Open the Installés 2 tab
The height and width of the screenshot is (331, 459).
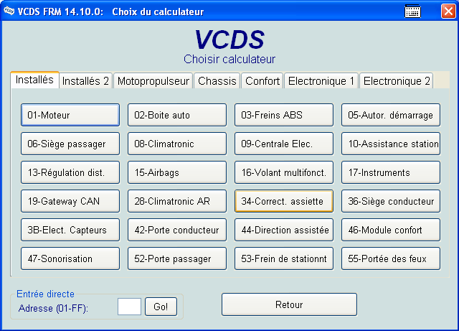pyautogui.click(x=85, y=81)
